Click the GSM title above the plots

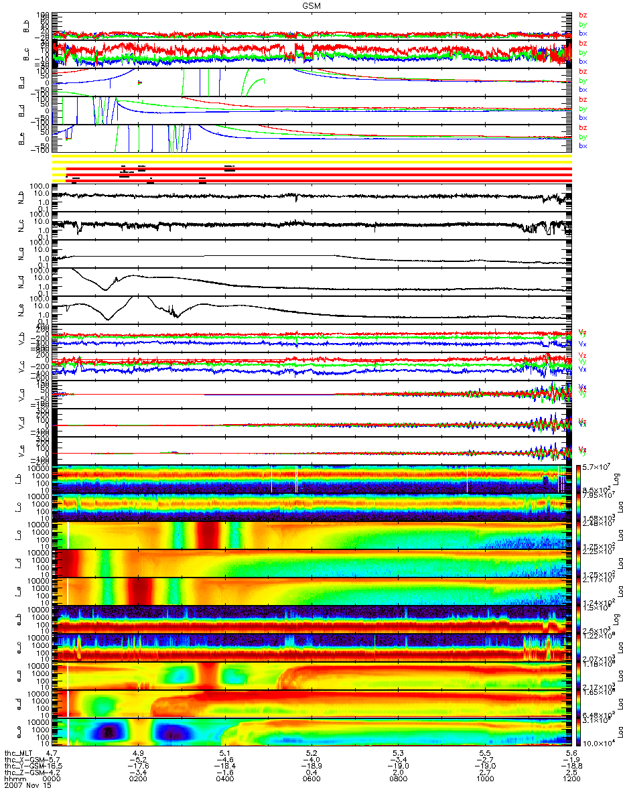click(311, 5)
